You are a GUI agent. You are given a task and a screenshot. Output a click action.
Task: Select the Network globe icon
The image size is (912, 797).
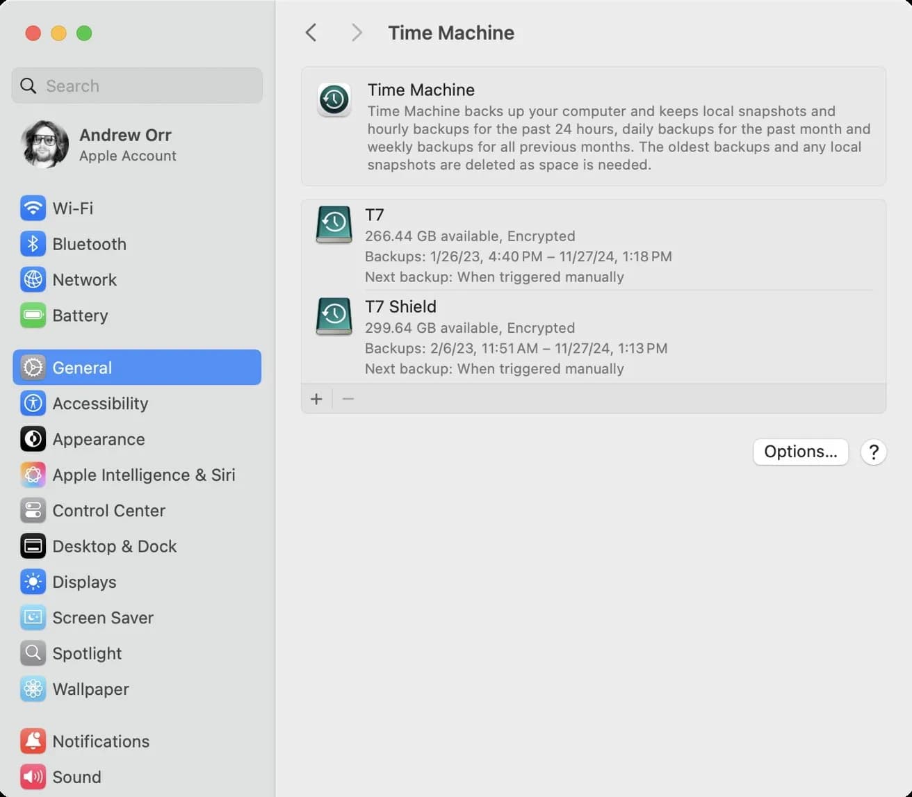point(33,279)
